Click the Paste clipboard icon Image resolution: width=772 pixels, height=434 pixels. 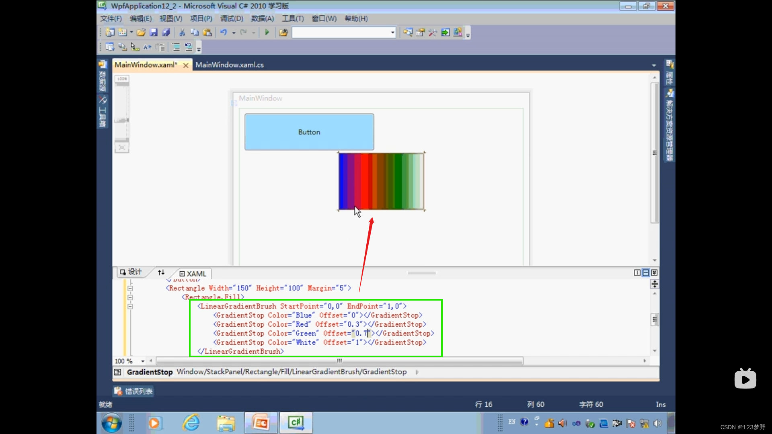(x=207, y=33)
